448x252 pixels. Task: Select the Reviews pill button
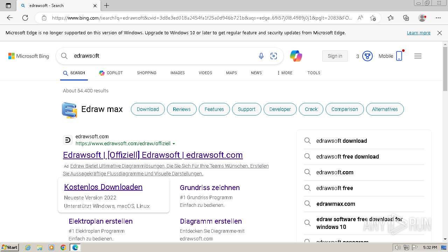coord(182,109)
